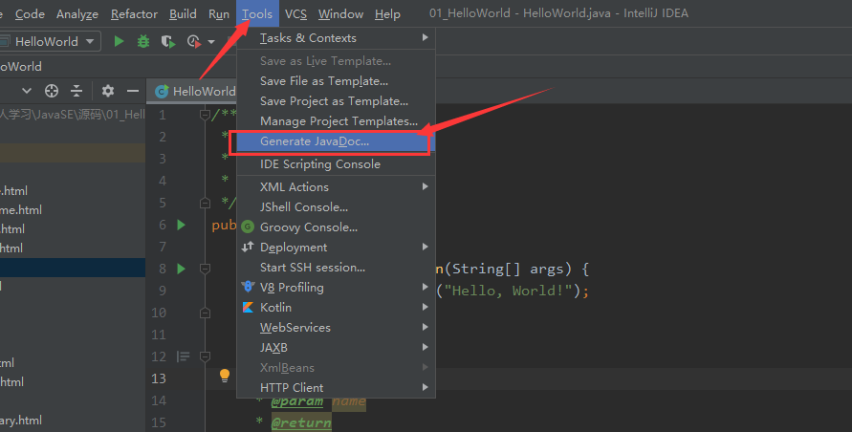Click the Deployment arrows icon
The height and width of the screenshot is (432, 852).
[x=248, y=248]
